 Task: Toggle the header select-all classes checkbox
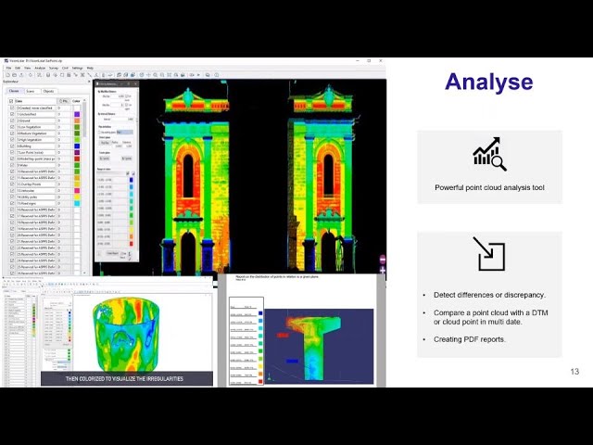click(x=11, y=101)
